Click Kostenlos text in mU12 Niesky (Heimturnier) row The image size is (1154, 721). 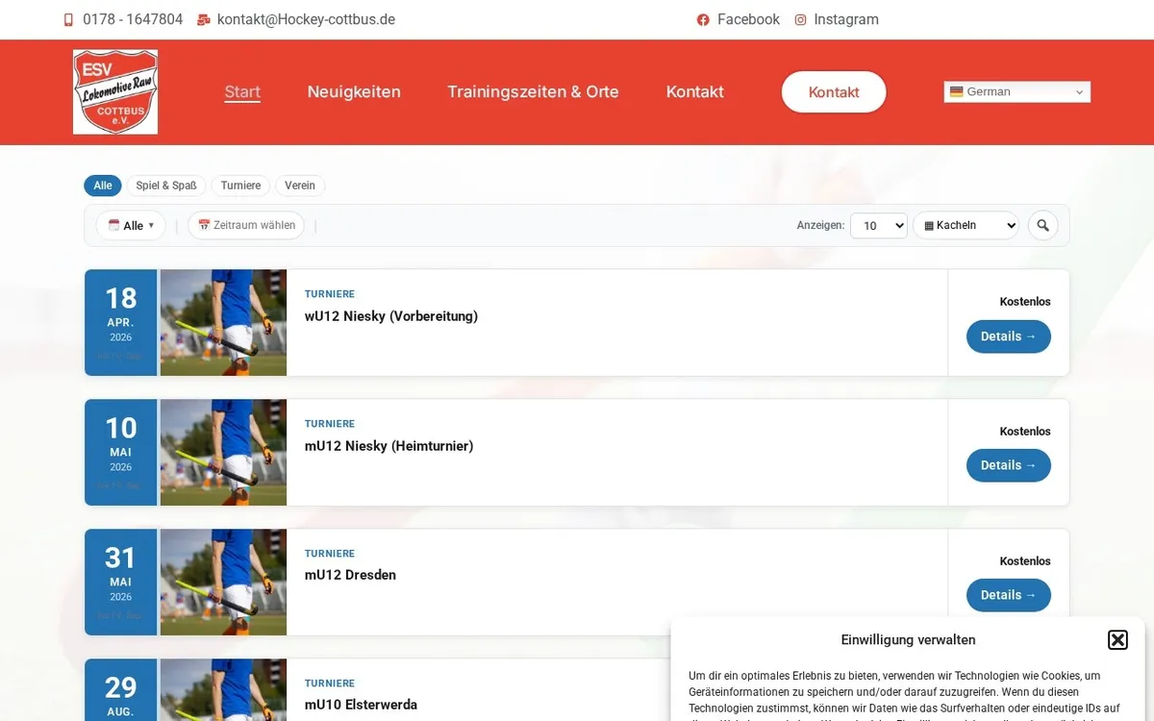1025,432
